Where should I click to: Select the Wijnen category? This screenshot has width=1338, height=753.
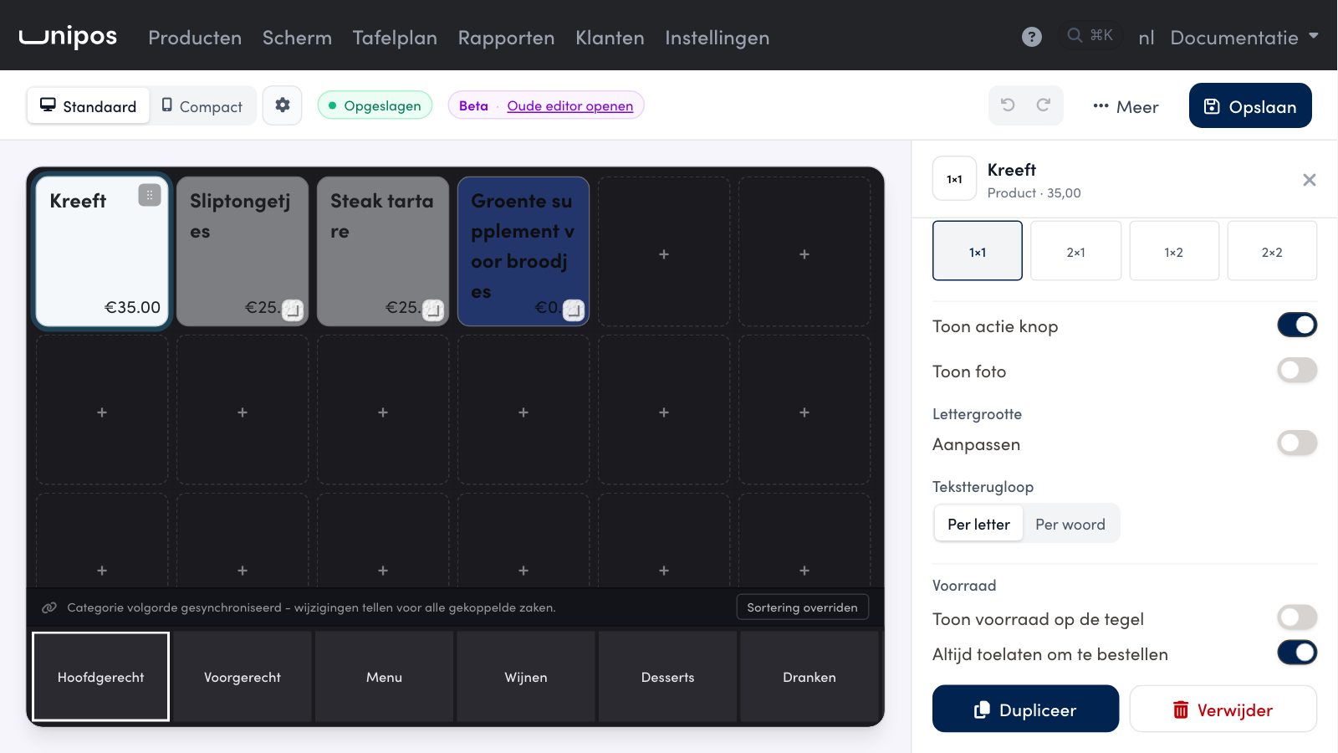click(x=526, y=677)
